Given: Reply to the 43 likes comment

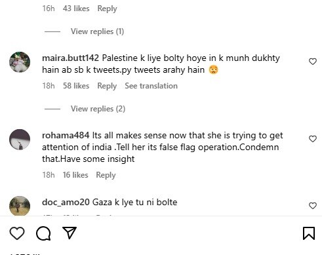Looking at the screenshot, I should point(107,9).
